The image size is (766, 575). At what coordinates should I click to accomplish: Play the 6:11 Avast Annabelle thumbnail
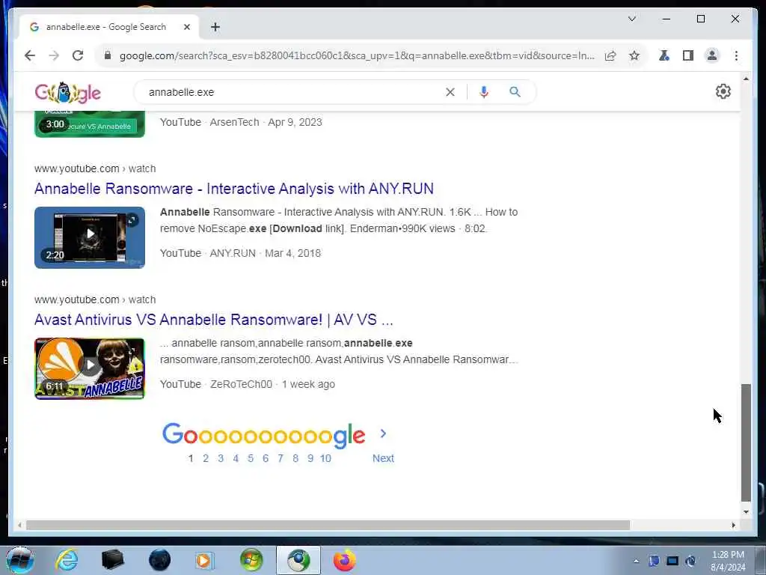[x=90, y=368]
